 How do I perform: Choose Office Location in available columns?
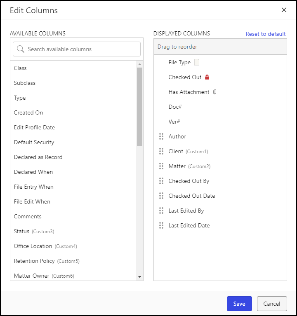33,246
